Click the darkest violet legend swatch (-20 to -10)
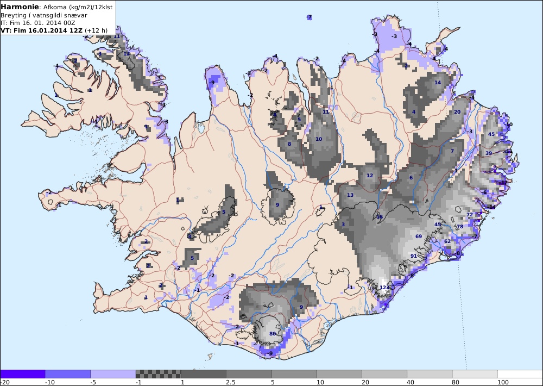The width and height of the screenshot is (543, 386). [22, 374]
